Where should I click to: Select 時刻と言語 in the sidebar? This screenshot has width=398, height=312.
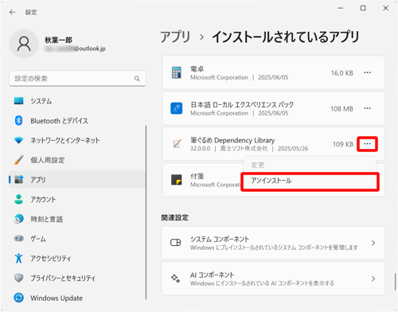(46, 220)
